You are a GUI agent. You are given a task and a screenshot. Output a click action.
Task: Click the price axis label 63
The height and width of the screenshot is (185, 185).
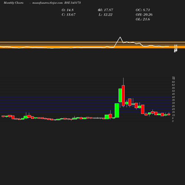pyautogui.click(x=173, y=85)
